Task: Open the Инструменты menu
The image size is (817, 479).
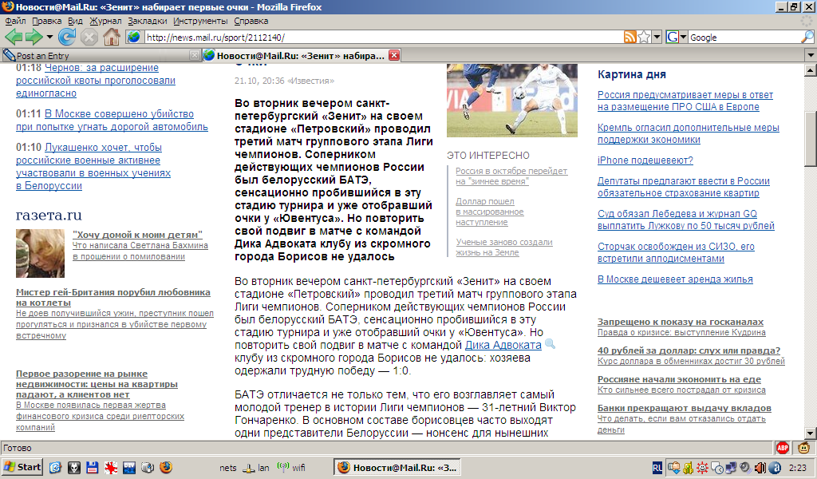Action: (200, 21)
